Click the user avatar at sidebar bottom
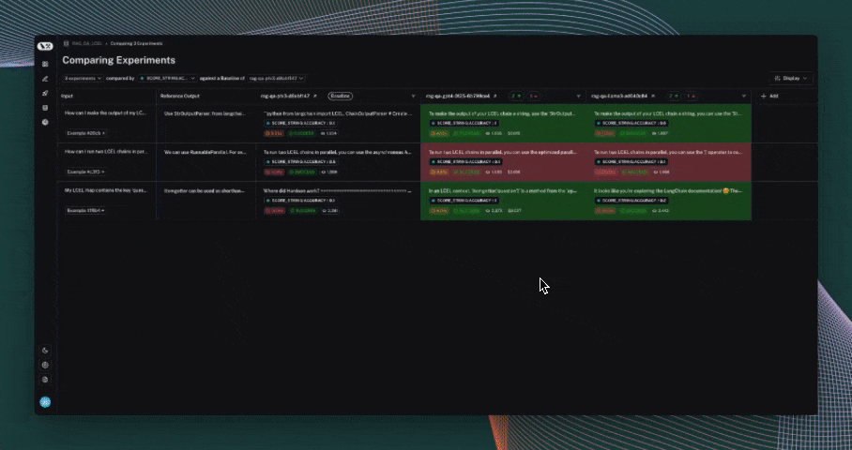The width and height of the screenshot is (852, 450). coord(45,402)
